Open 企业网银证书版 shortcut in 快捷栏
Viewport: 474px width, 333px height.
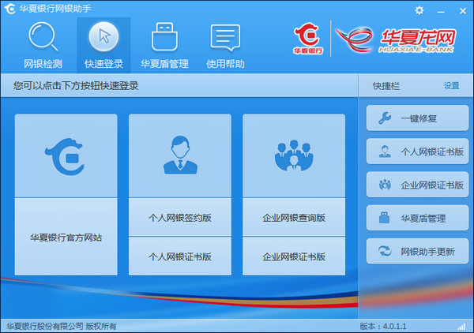click(x=417, y=185)
